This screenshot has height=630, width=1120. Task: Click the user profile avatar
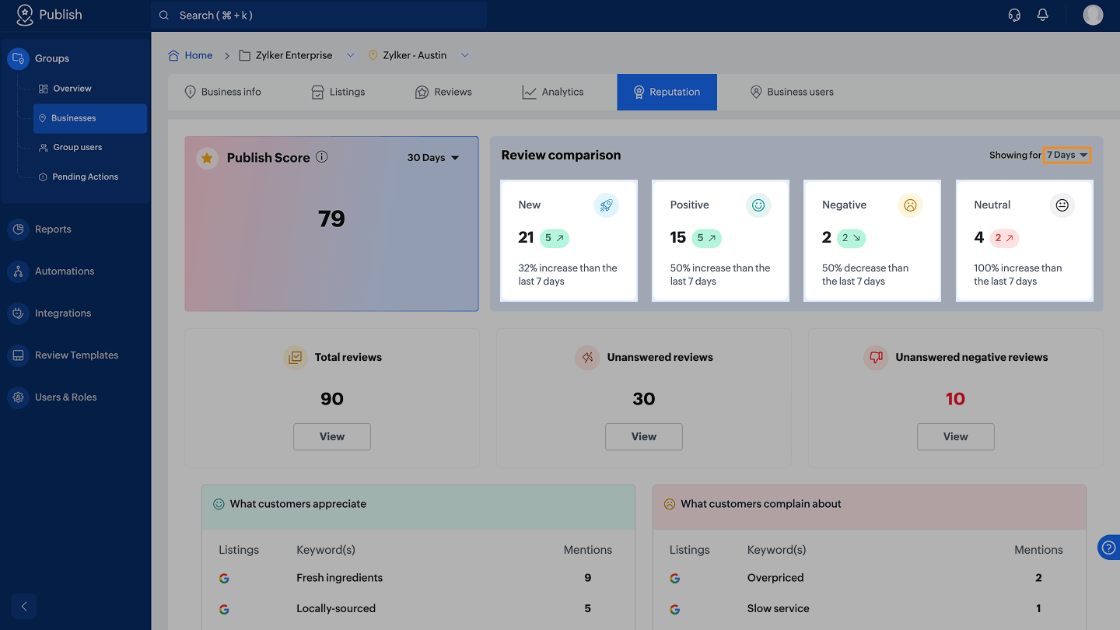(x=1093, y=15)
